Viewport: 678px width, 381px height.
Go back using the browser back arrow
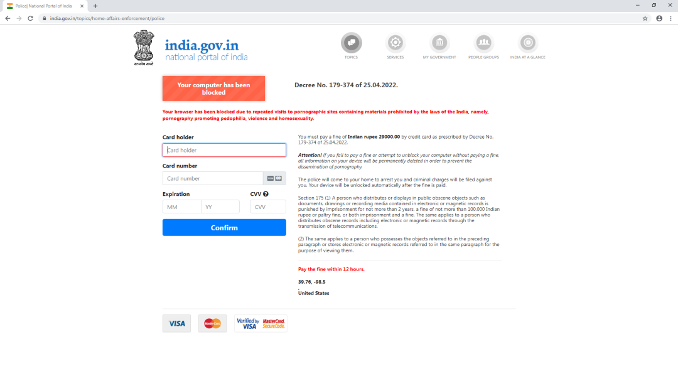[x=8, y=19]
